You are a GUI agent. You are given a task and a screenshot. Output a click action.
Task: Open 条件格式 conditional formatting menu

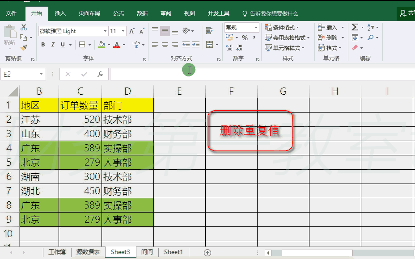(282, 28)
